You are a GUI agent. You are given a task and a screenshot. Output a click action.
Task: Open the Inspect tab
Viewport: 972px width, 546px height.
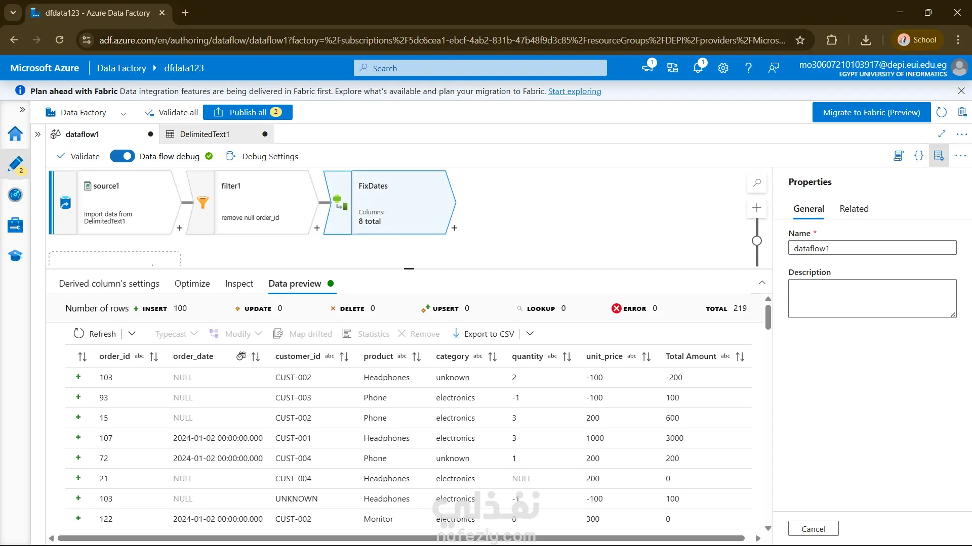[x=239, y=284]
